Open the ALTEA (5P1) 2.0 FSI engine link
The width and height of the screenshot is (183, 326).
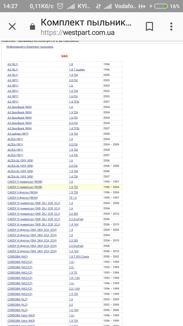click(x=73, y=144)
